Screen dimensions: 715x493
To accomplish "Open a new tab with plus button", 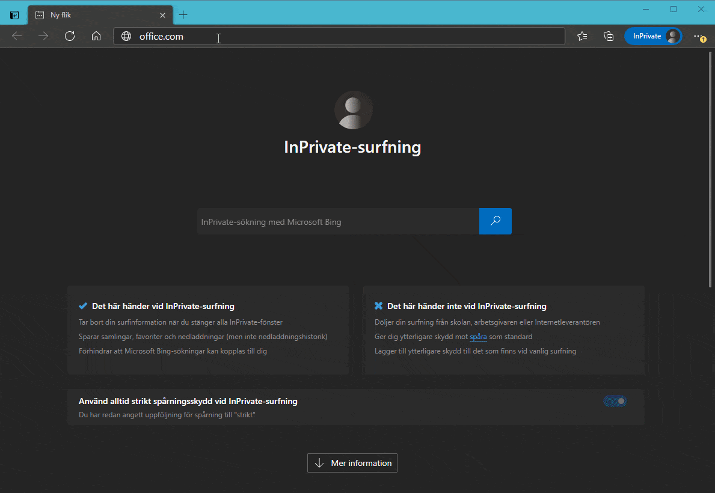I will pos(183,15).
